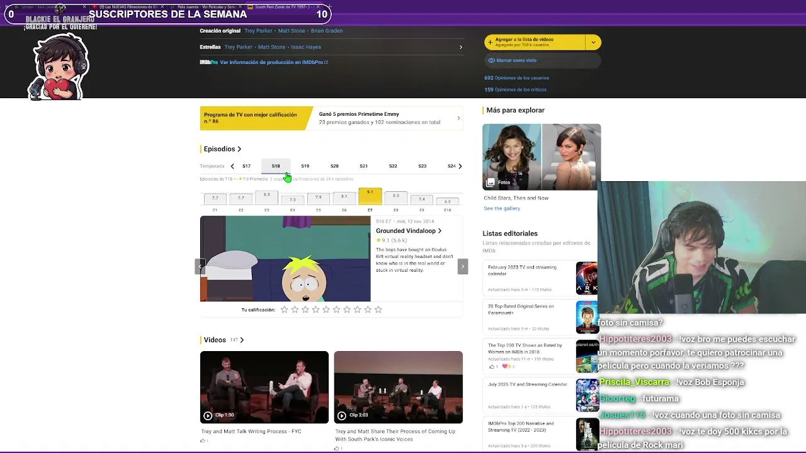Select episode E10 rating bar
Screen dimensions: 806x453
pyautogui.click(x=447, y=201)
